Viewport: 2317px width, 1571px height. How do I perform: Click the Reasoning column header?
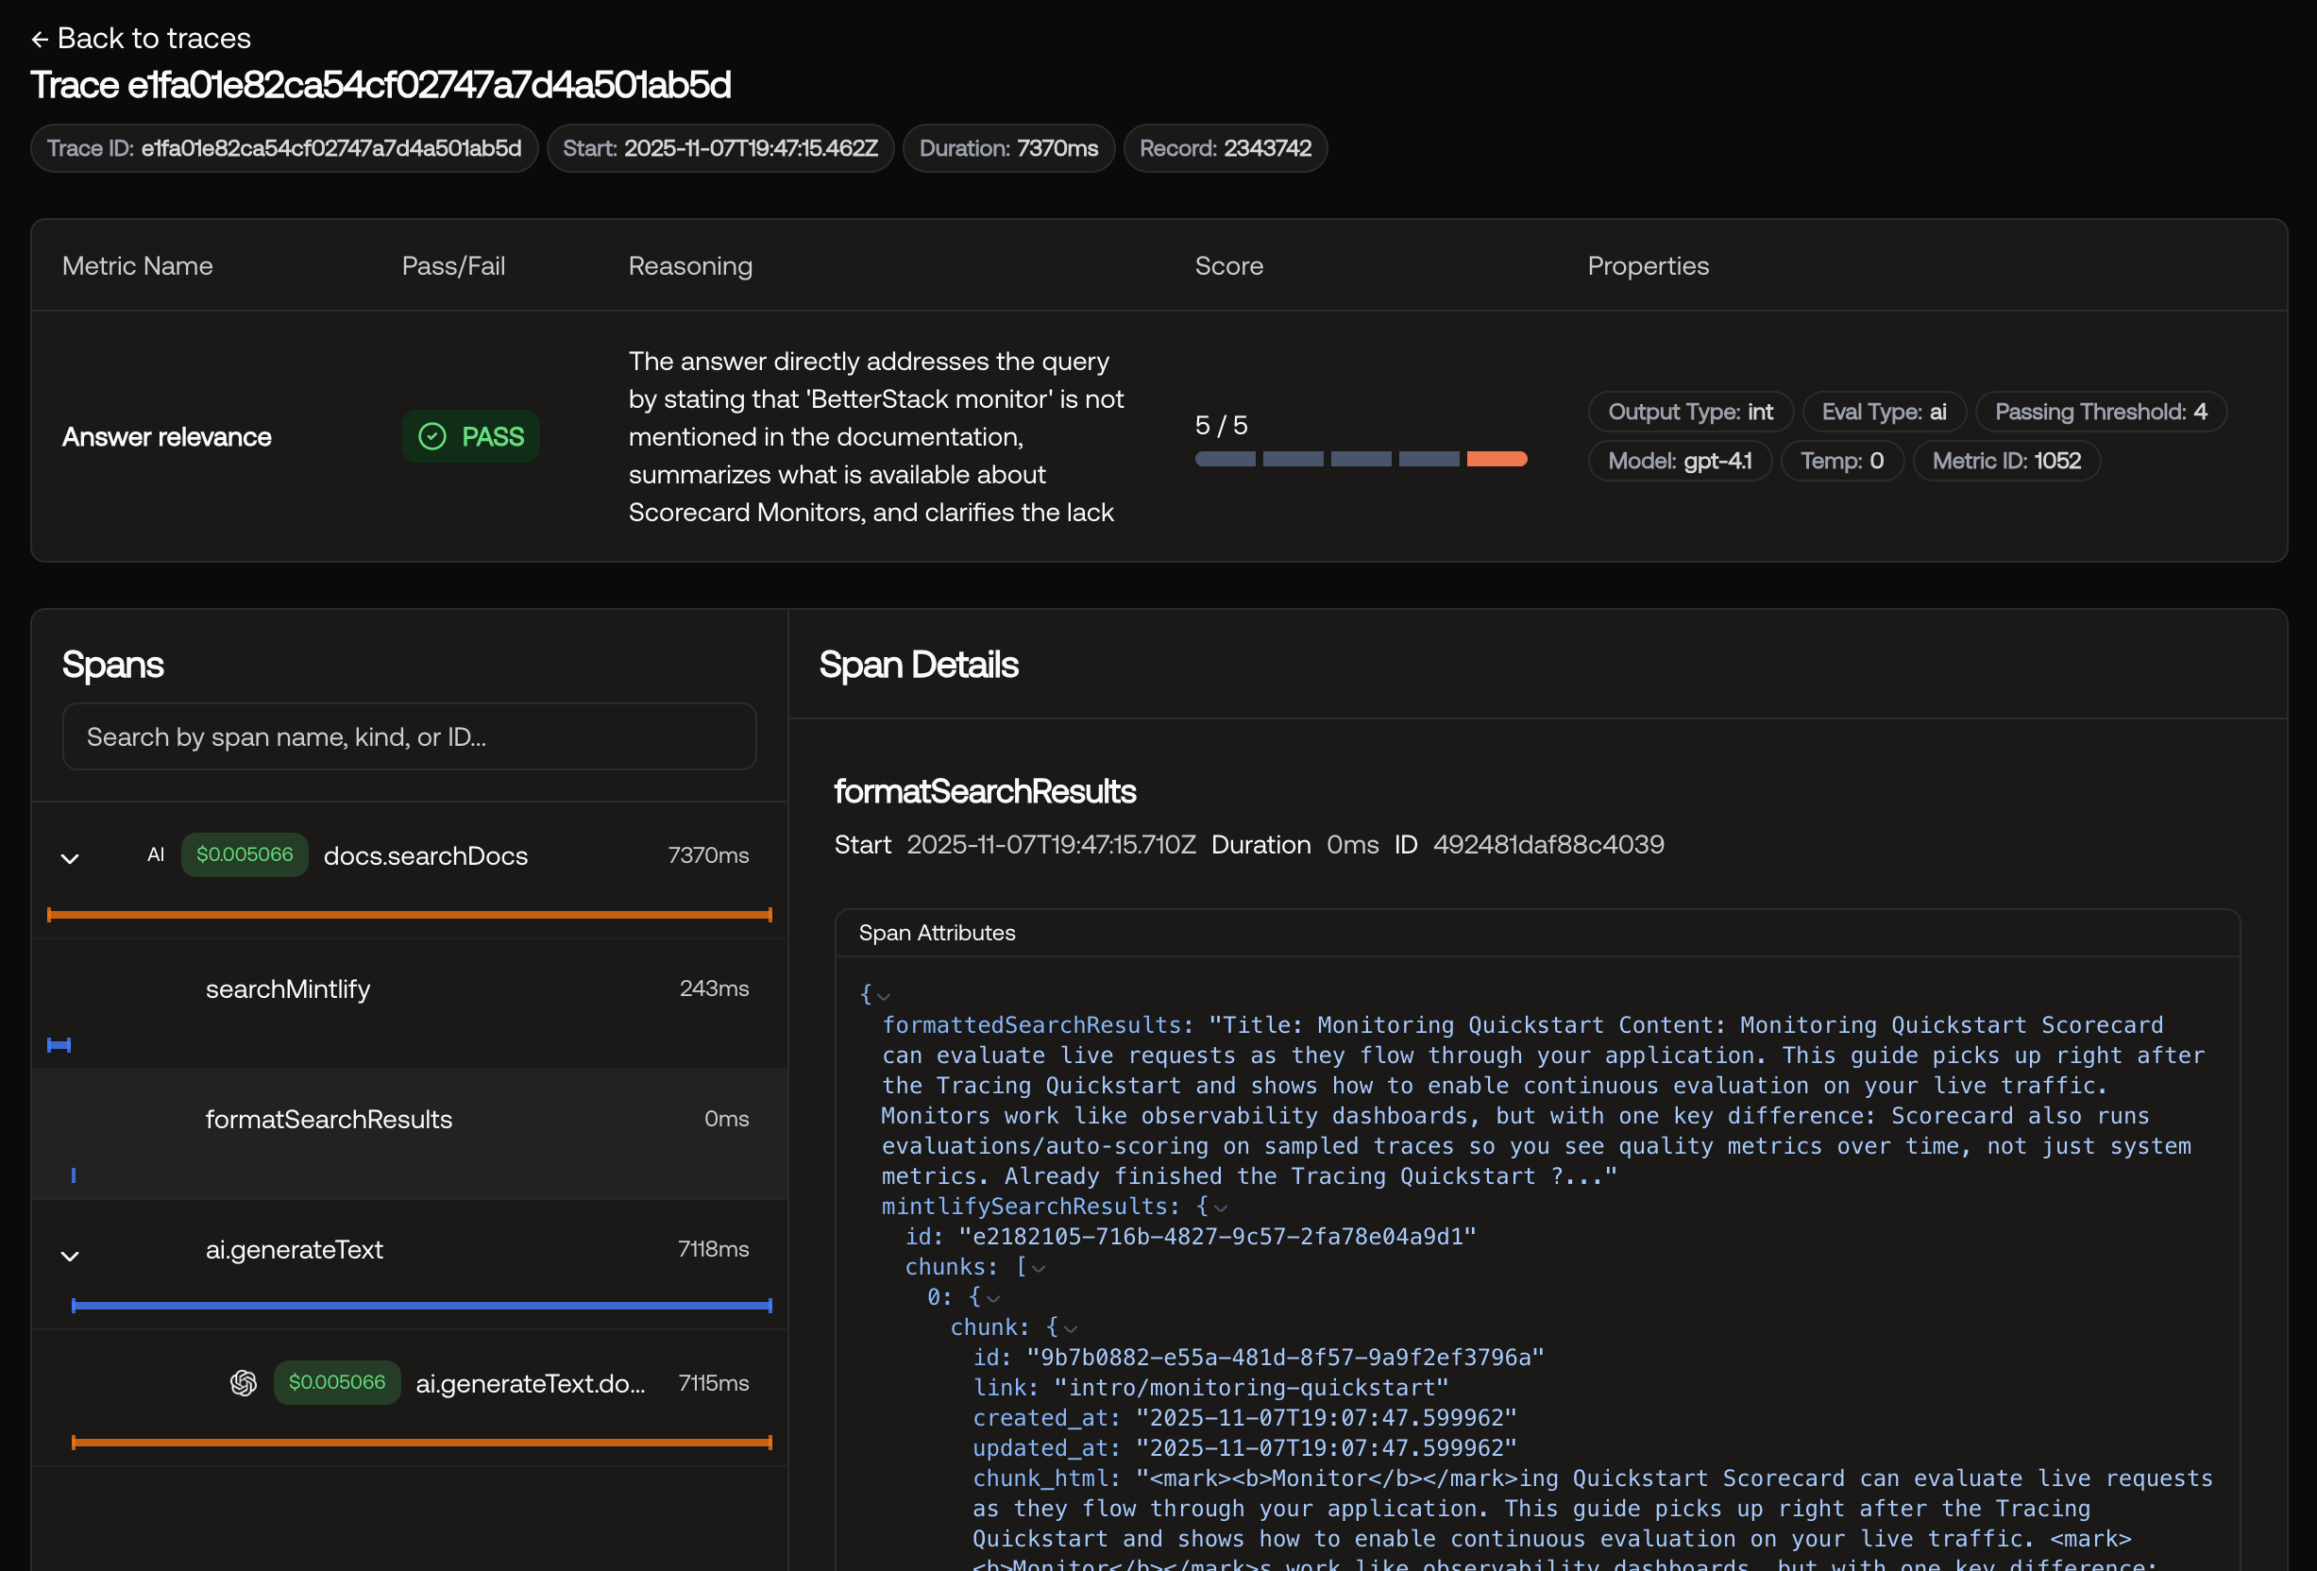click(690, 266)
